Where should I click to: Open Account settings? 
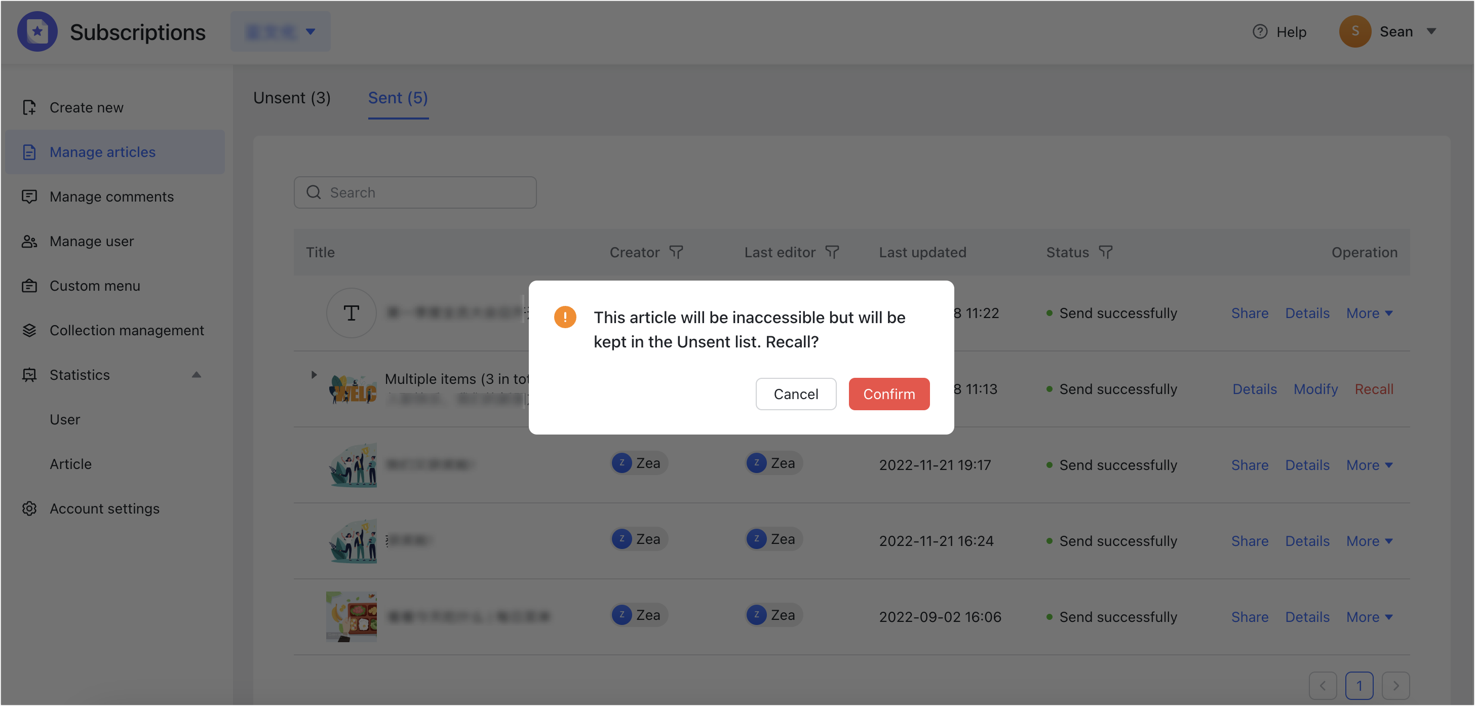(104, 508)
